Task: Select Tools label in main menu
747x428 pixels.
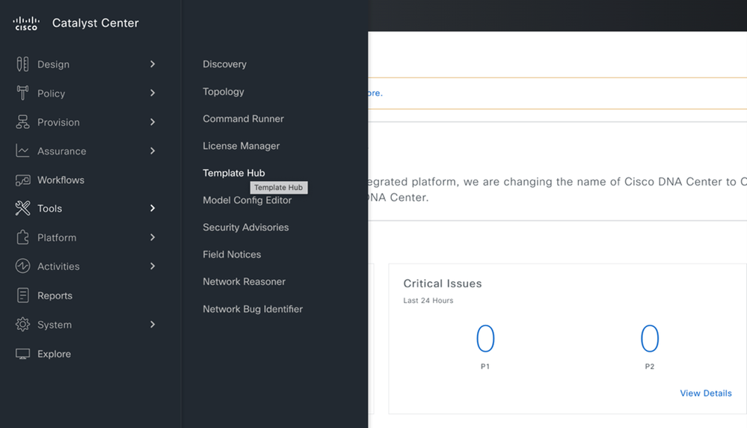Action: [x=49, y=209]
